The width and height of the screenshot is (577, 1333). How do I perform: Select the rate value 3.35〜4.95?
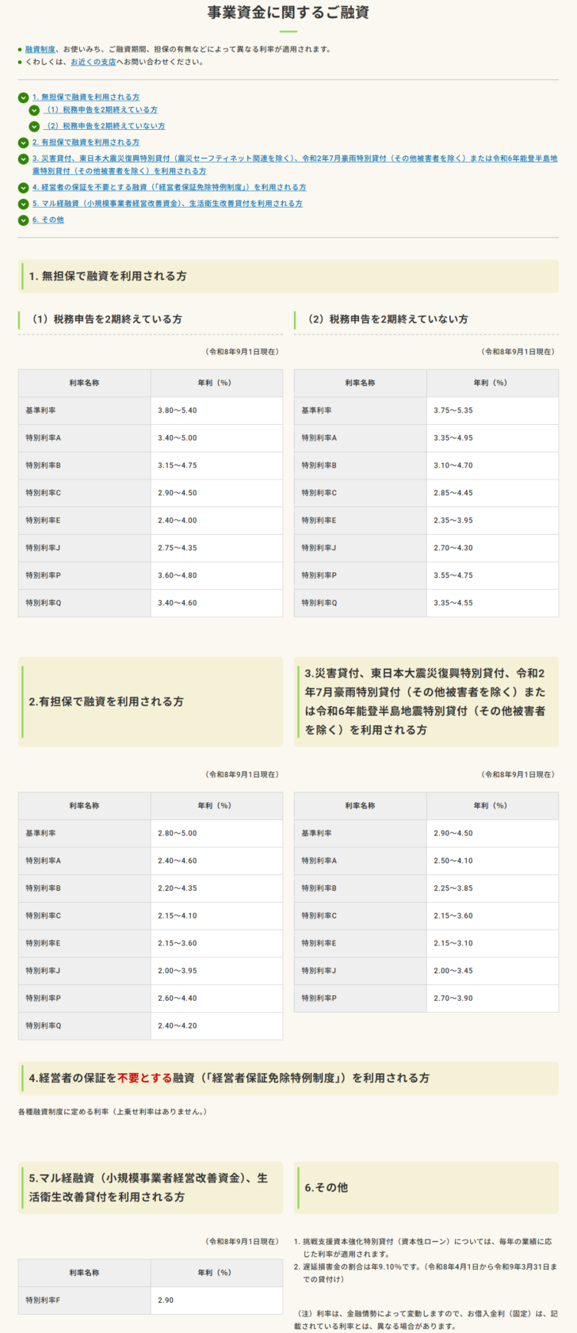(453, 438)
